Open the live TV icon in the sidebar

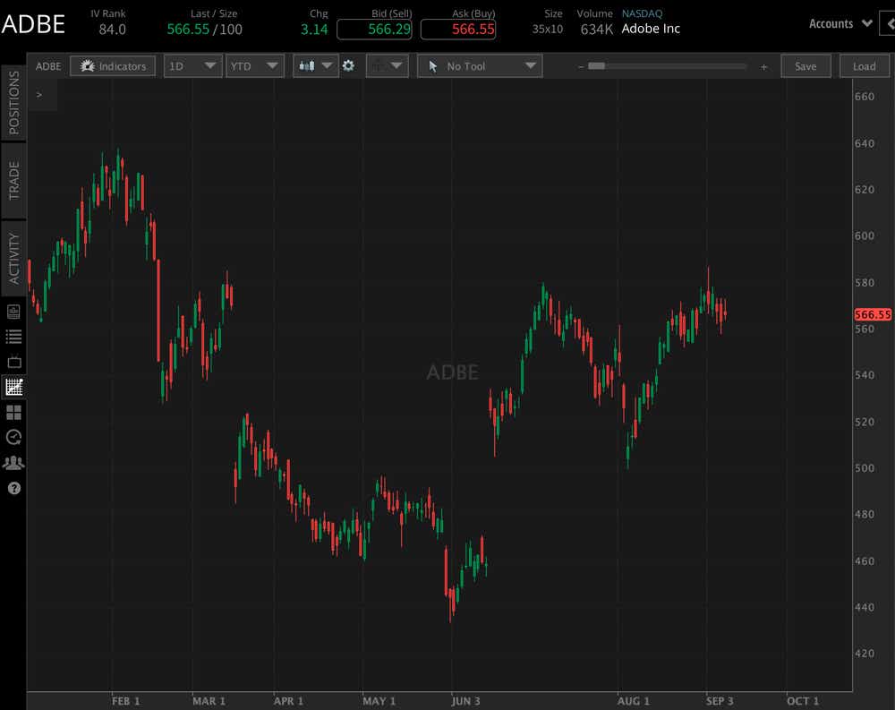point(13,362)
